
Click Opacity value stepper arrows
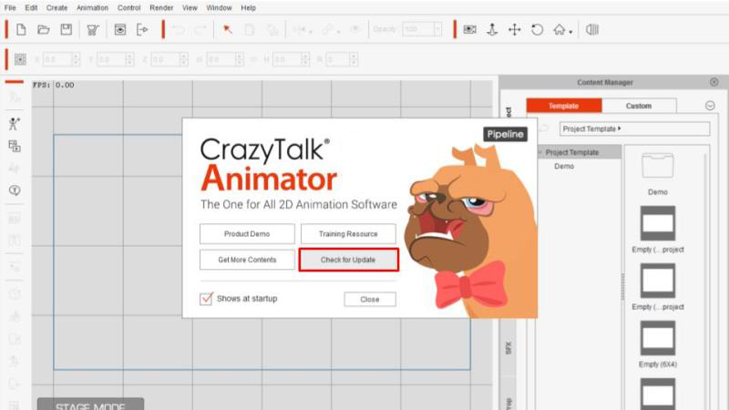pyautogui.click(x=437, y=30)
